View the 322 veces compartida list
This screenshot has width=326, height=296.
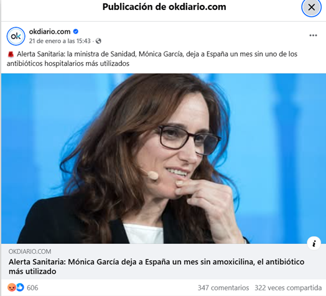[289, 288]
